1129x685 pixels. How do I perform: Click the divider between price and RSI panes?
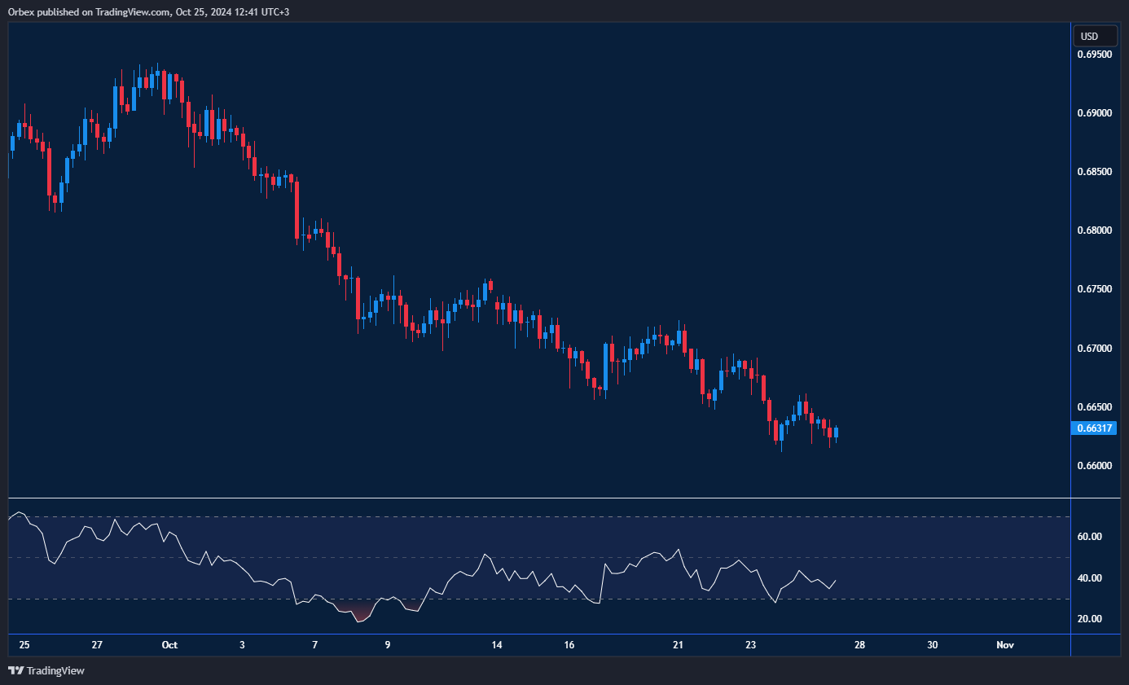pos(538,498)
